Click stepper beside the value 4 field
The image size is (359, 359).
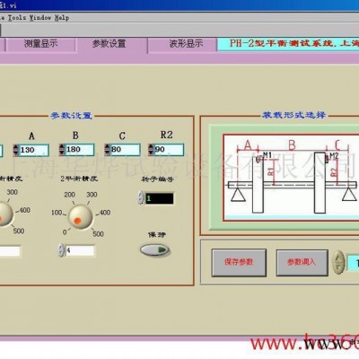(61, 250)
